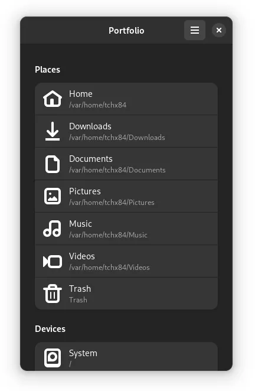Click the Home house icon

(x=53, y=99)
